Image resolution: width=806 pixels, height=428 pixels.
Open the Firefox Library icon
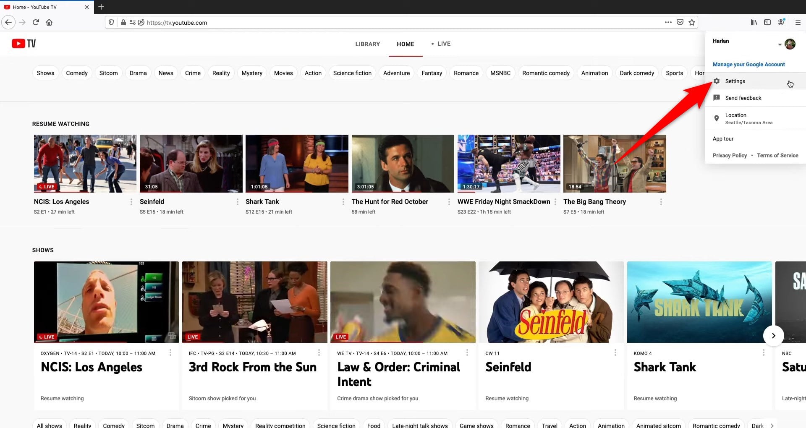point(754,22)
